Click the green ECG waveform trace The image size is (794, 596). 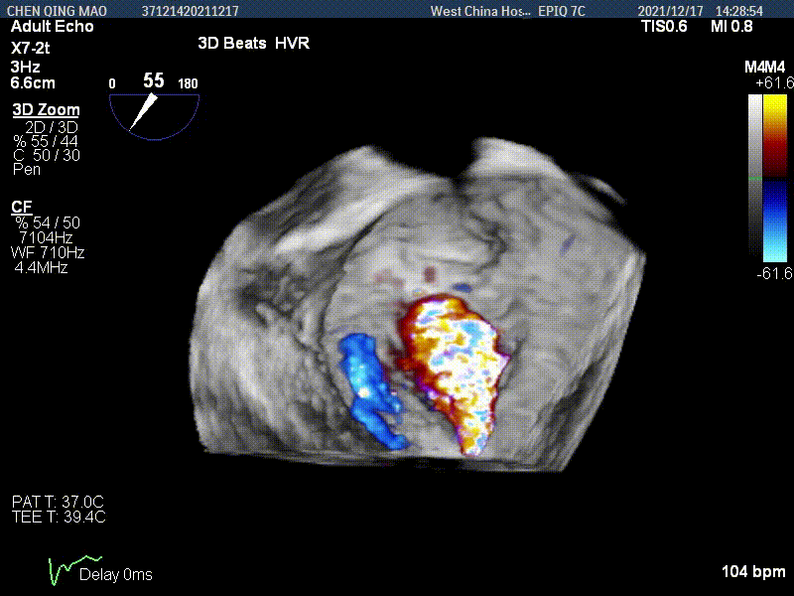coord(63,571)
